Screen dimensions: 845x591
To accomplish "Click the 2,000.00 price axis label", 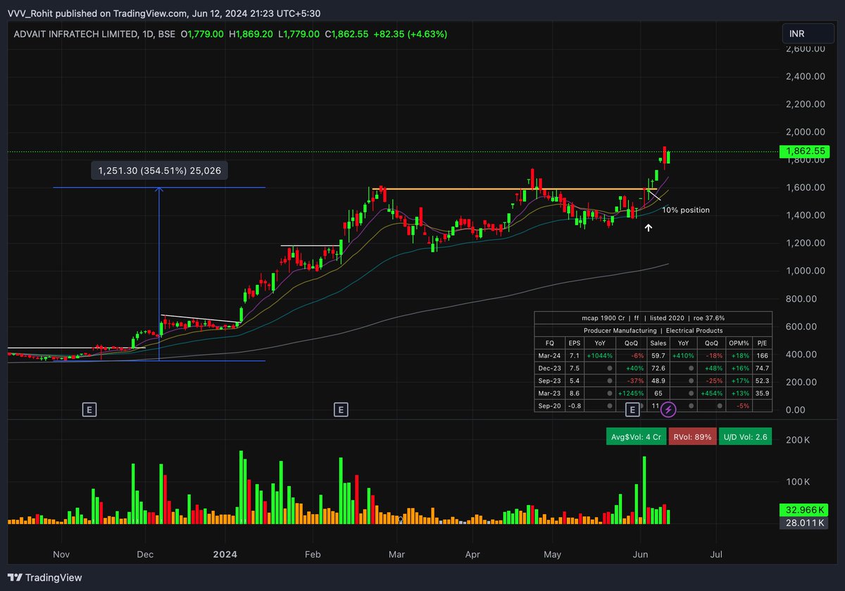I will point(806,132).
